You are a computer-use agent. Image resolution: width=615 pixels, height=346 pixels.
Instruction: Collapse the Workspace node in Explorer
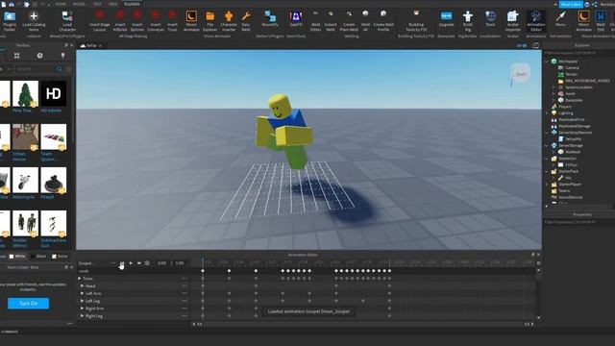point(547,62)
